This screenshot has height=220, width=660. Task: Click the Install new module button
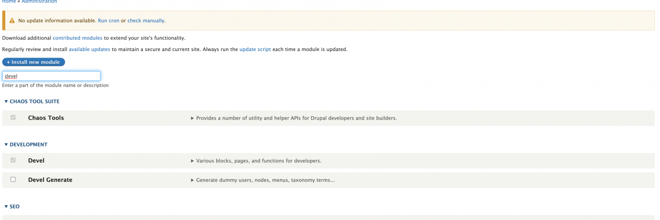pos(33,62)
